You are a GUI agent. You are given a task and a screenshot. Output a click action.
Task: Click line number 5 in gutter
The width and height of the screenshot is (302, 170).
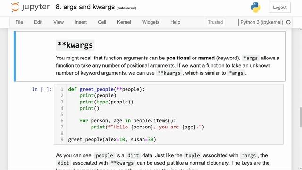point(62,114)
